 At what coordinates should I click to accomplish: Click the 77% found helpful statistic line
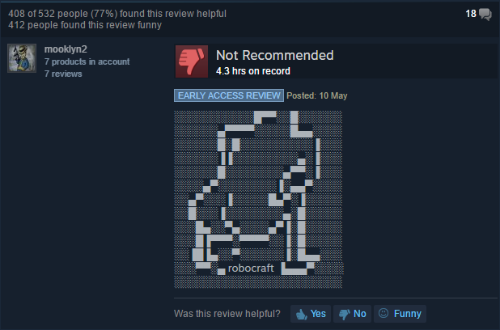(117, 14)
